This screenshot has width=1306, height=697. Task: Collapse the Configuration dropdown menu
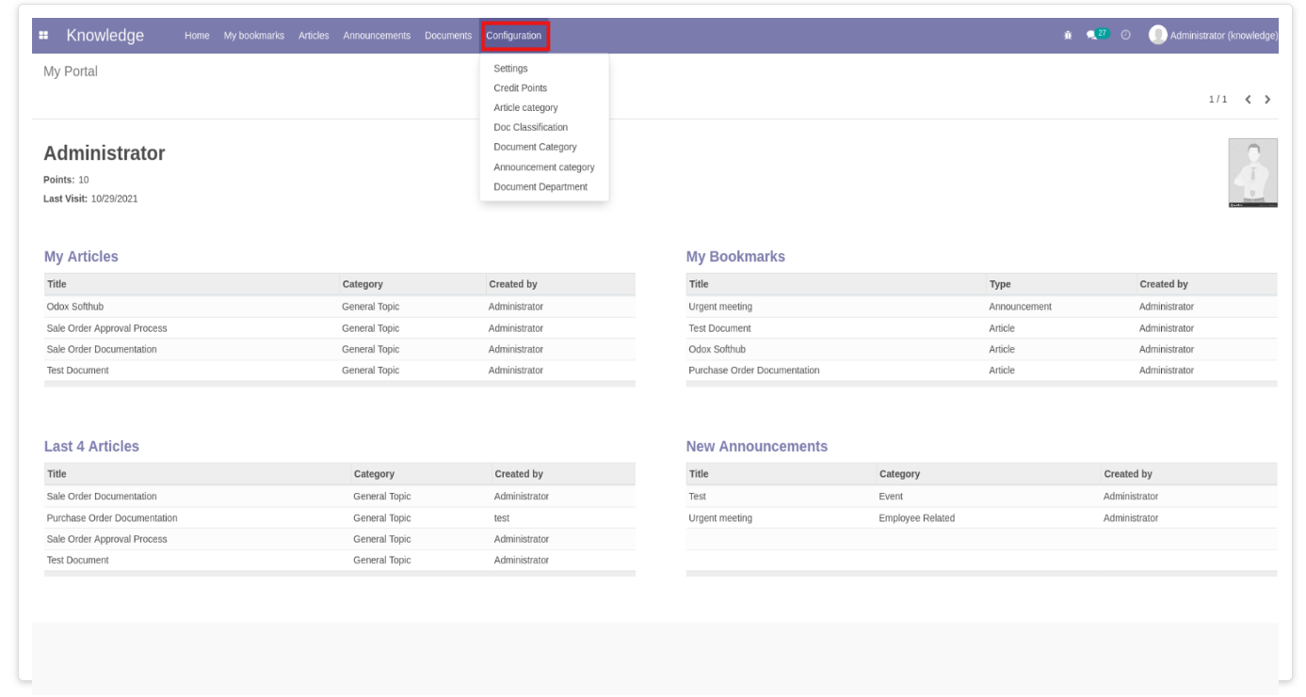(514, 36)
